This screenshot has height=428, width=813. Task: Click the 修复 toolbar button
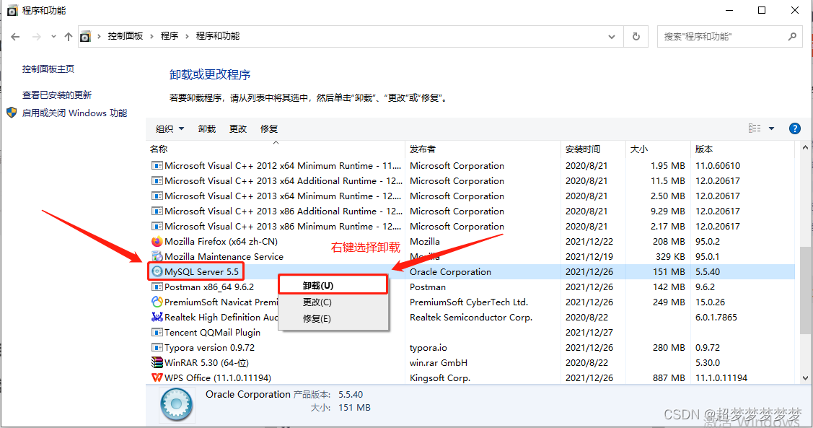(x=269, y=128)
